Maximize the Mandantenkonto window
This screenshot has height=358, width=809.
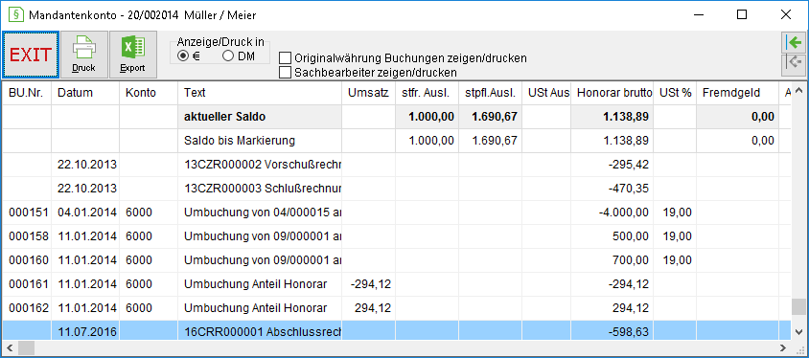click(742, 15)
